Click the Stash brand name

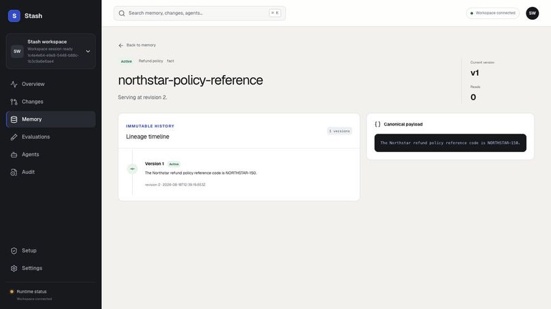[33, 16]
